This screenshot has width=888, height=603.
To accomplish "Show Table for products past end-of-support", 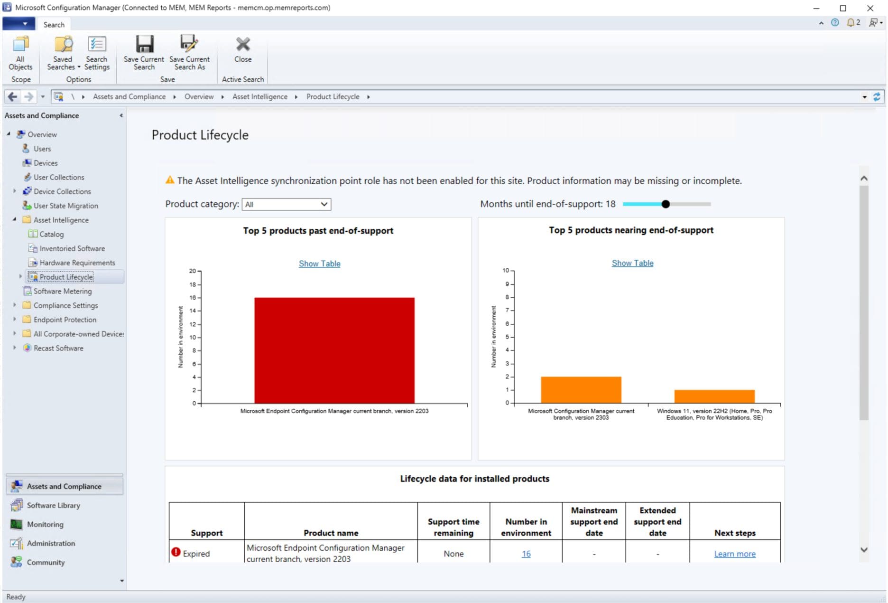I will tap(319, 264).
